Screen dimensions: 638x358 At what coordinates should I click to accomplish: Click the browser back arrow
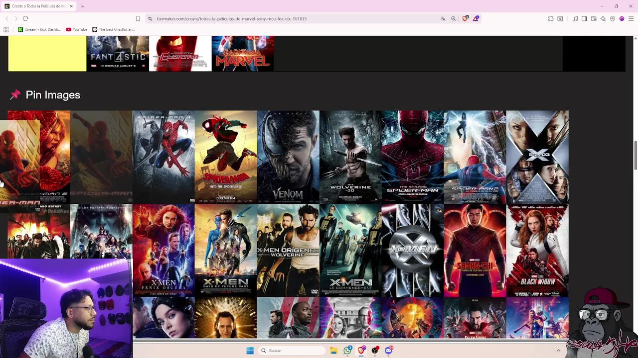point(6,18)
